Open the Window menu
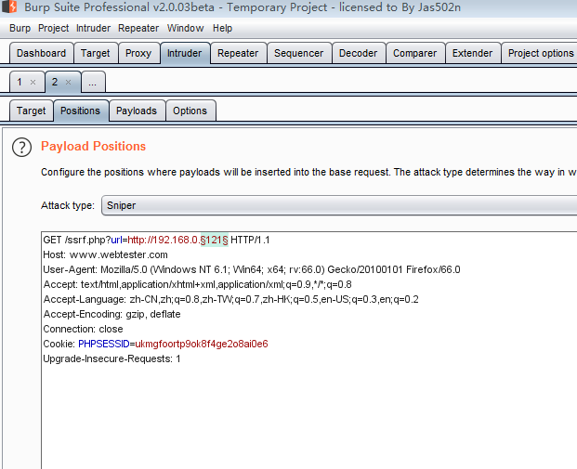 (186, 28)
